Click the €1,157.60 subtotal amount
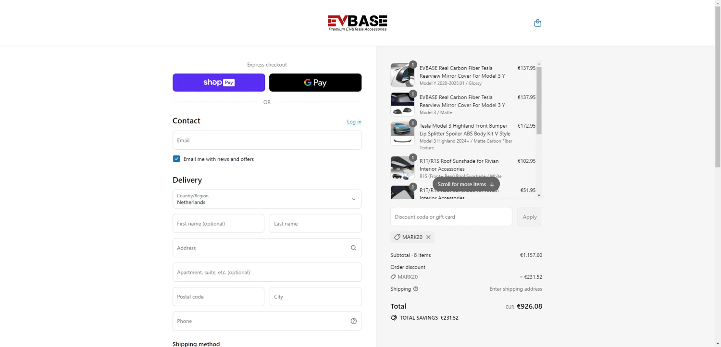Screen dimensions: 721x347 click(531, 255)
